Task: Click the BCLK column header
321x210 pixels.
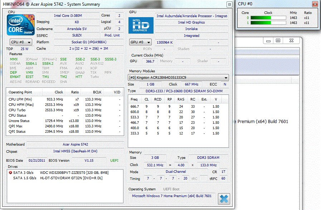Action: click(92, 92)
